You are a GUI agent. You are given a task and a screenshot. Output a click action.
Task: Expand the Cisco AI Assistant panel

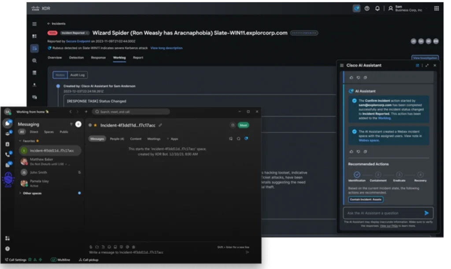(427, 66)
